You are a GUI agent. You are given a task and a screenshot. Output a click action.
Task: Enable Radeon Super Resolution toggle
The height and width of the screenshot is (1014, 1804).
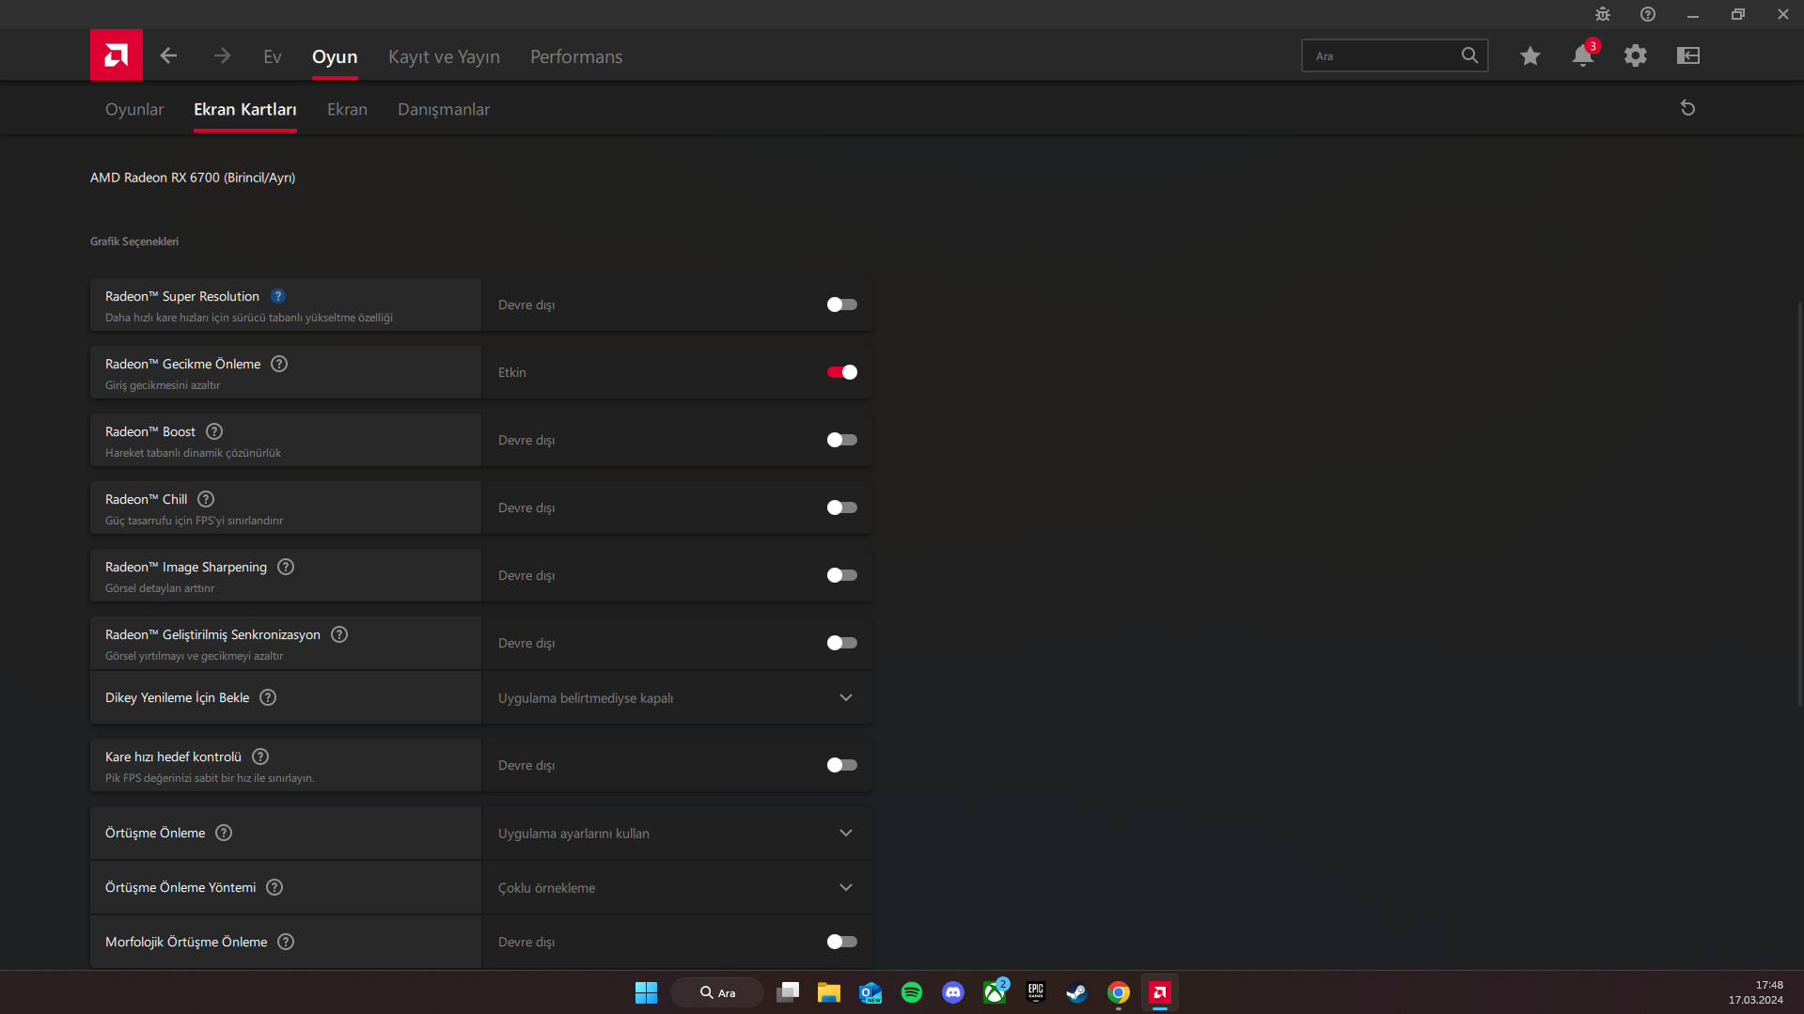pos(842,304)
